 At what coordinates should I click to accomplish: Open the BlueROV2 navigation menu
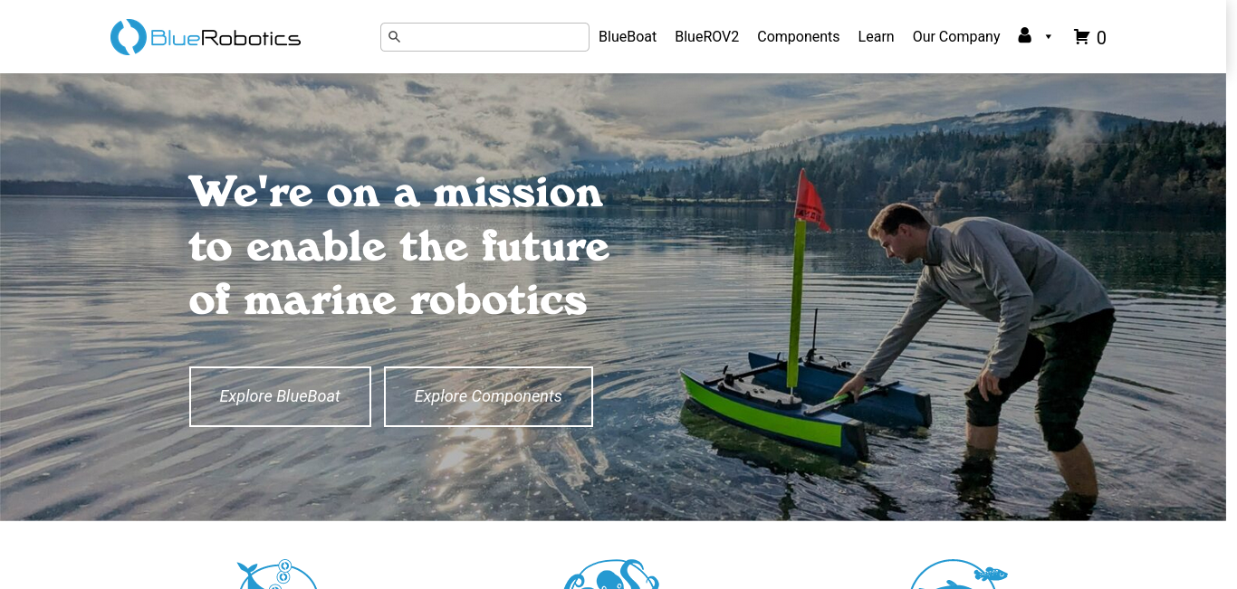click(x=706, y=37)
